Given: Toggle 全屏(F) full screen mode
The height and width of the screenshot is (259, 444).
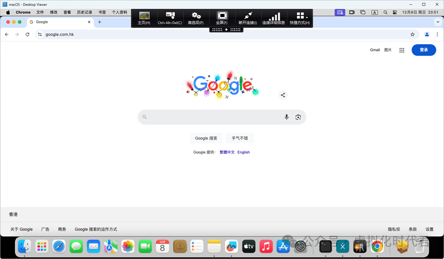Looking at the screenshot, I should point(222,18).
